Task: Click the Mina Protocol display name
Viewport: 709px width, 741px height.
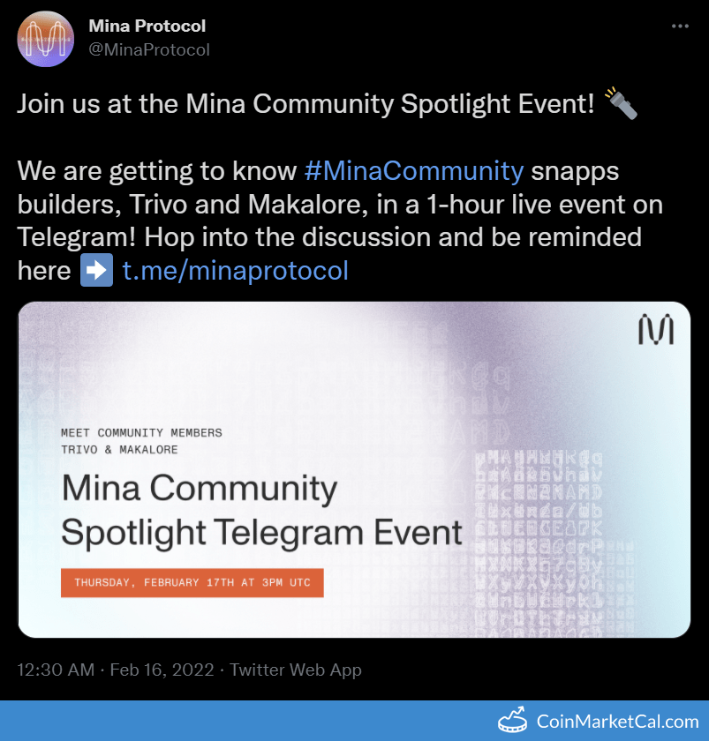Action: [x=147, y=26]
